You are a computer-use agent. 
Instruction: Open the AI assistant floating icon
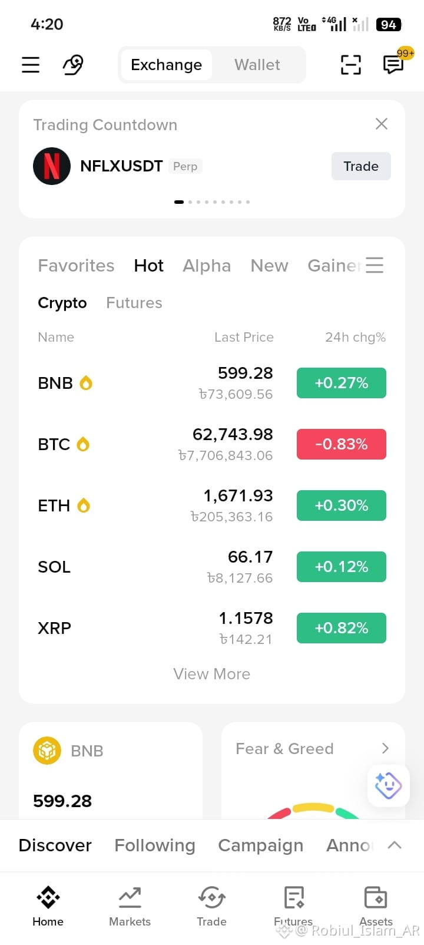click(388, 785)
